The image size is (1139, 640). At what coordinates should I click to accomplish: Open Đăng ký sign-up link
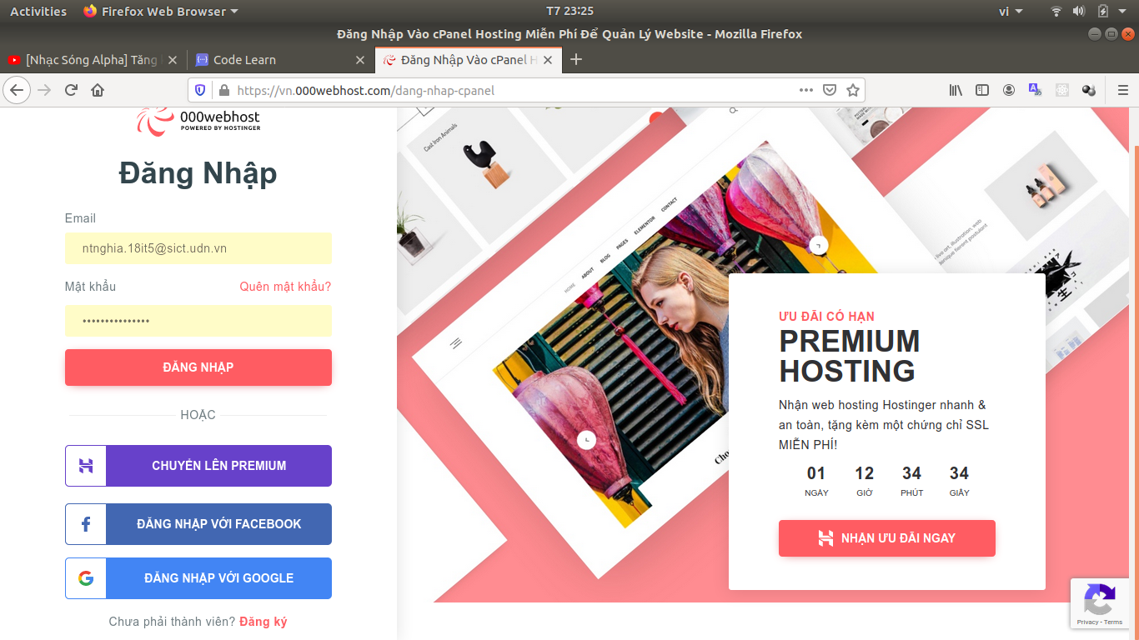pos(263,622)
